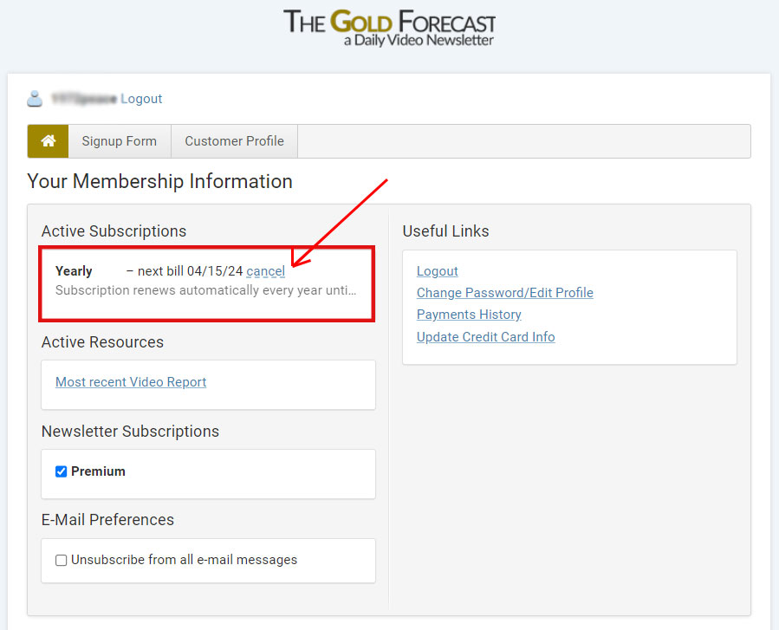This screenshot has width=779, height=630.
Task: Open Update Credit Card Info
Action: tap(485, 337)
